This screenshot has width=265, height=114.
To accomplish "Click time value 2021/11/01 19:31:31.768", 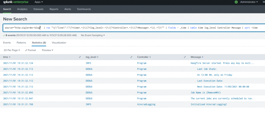I will 18,104.
